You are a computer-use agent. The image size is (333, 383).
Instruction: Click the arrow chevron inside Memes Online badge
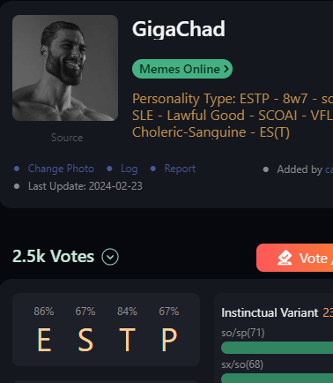coord(226,69)
